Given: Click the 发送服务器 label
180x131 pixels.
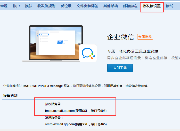Looking at the screenshot, I should 54,117.
